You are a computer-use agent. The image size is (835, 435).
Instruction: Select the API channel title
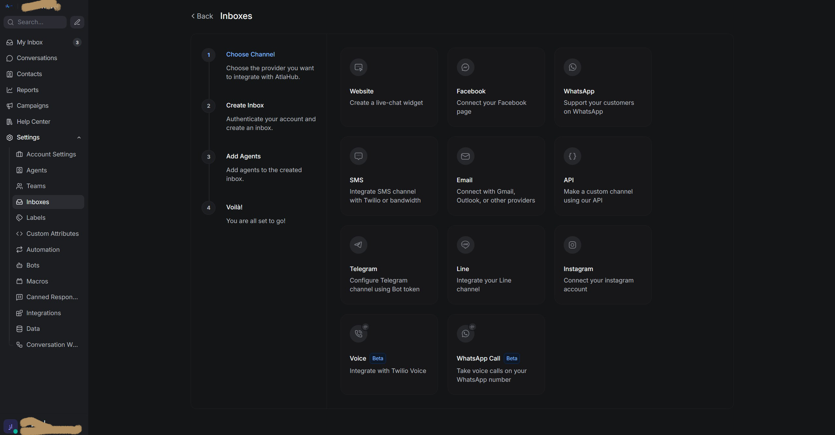click(x=569, y=180)
